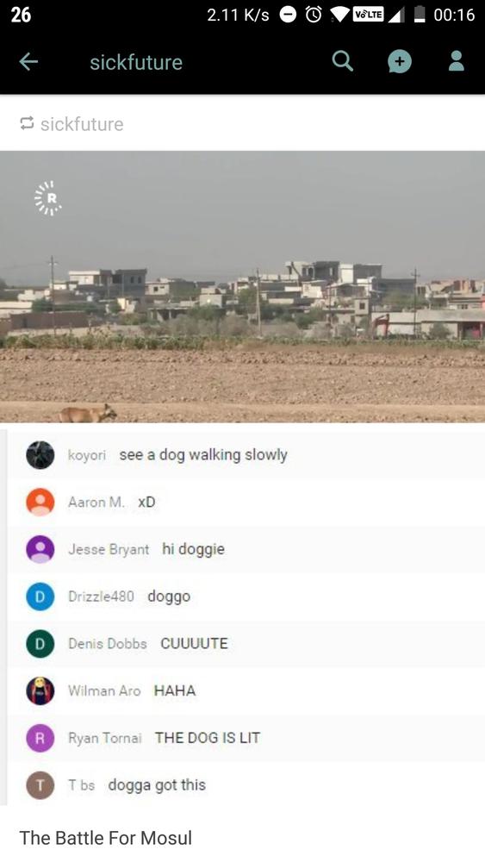
Task: Tap T bs brown T avatar
Action: click(40, 785)
